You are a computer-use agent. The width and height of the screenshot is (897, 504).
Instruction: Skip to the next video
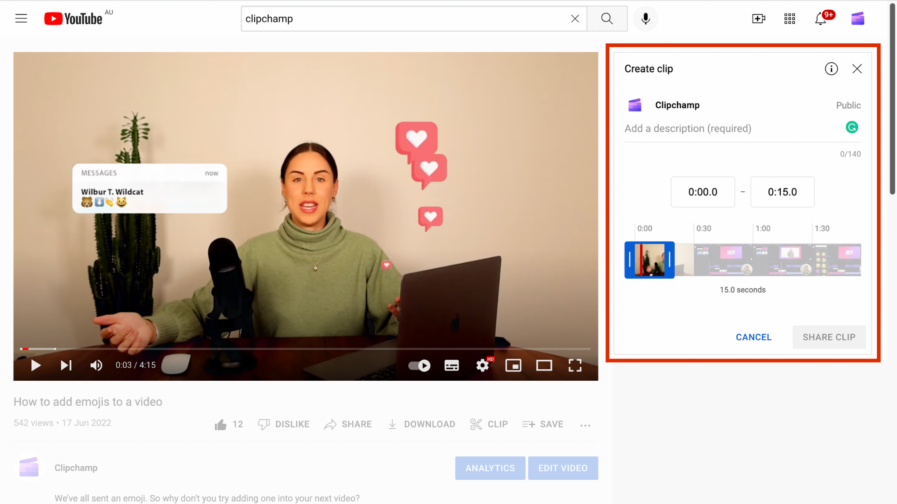pyautogui.click(x=66, y=365)
